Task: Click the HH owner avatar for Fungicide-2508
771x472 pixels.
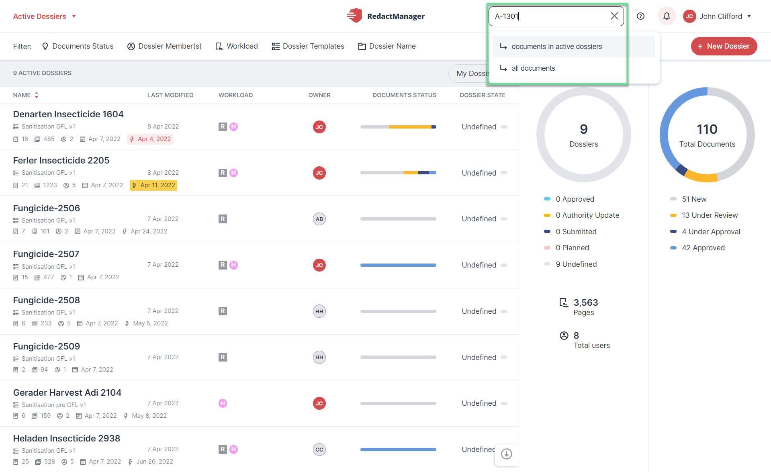Action: click(319, 311)
